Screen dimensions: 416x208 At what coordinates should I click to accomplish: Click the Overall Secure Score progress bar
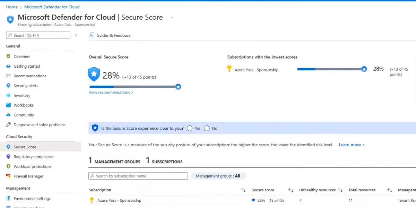(133, 87)
